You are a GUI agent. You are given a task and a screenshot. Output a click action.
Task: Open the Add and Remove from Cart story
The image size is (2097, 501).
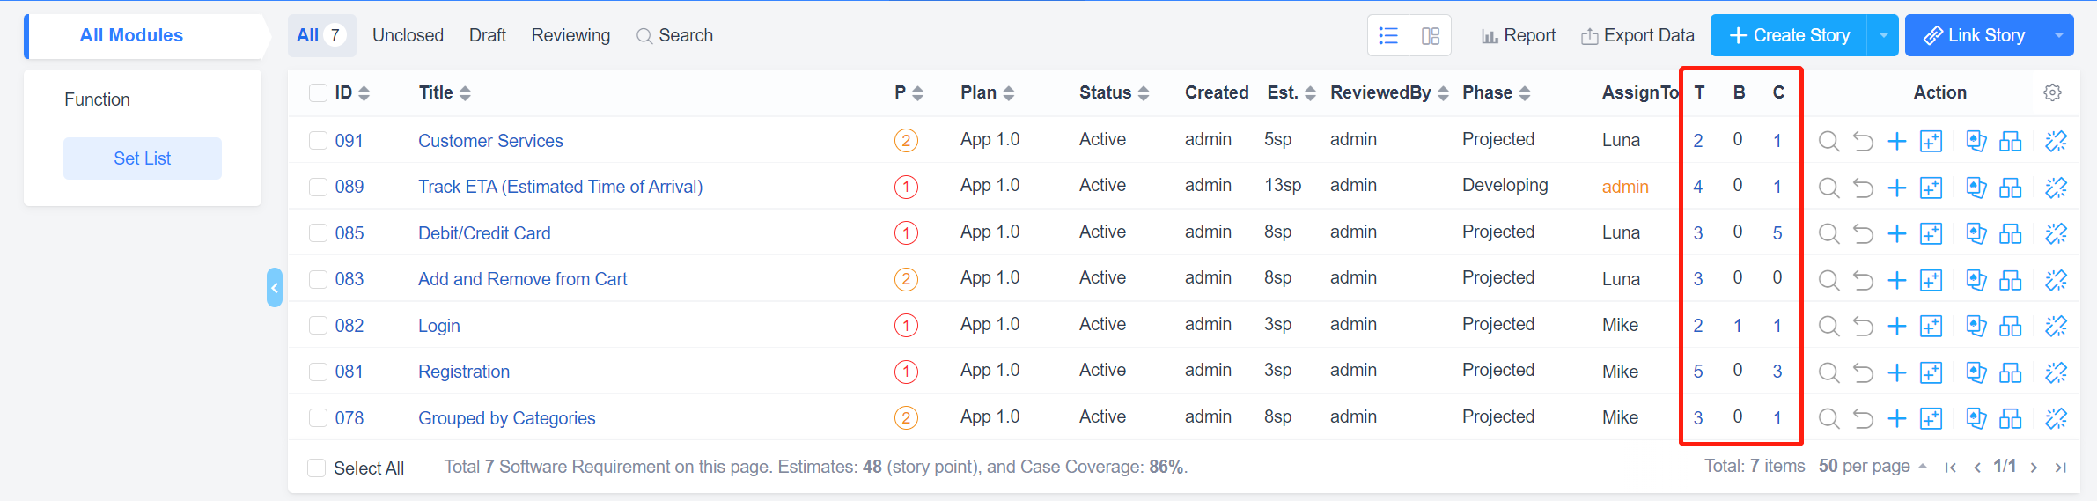pos(522,280)
